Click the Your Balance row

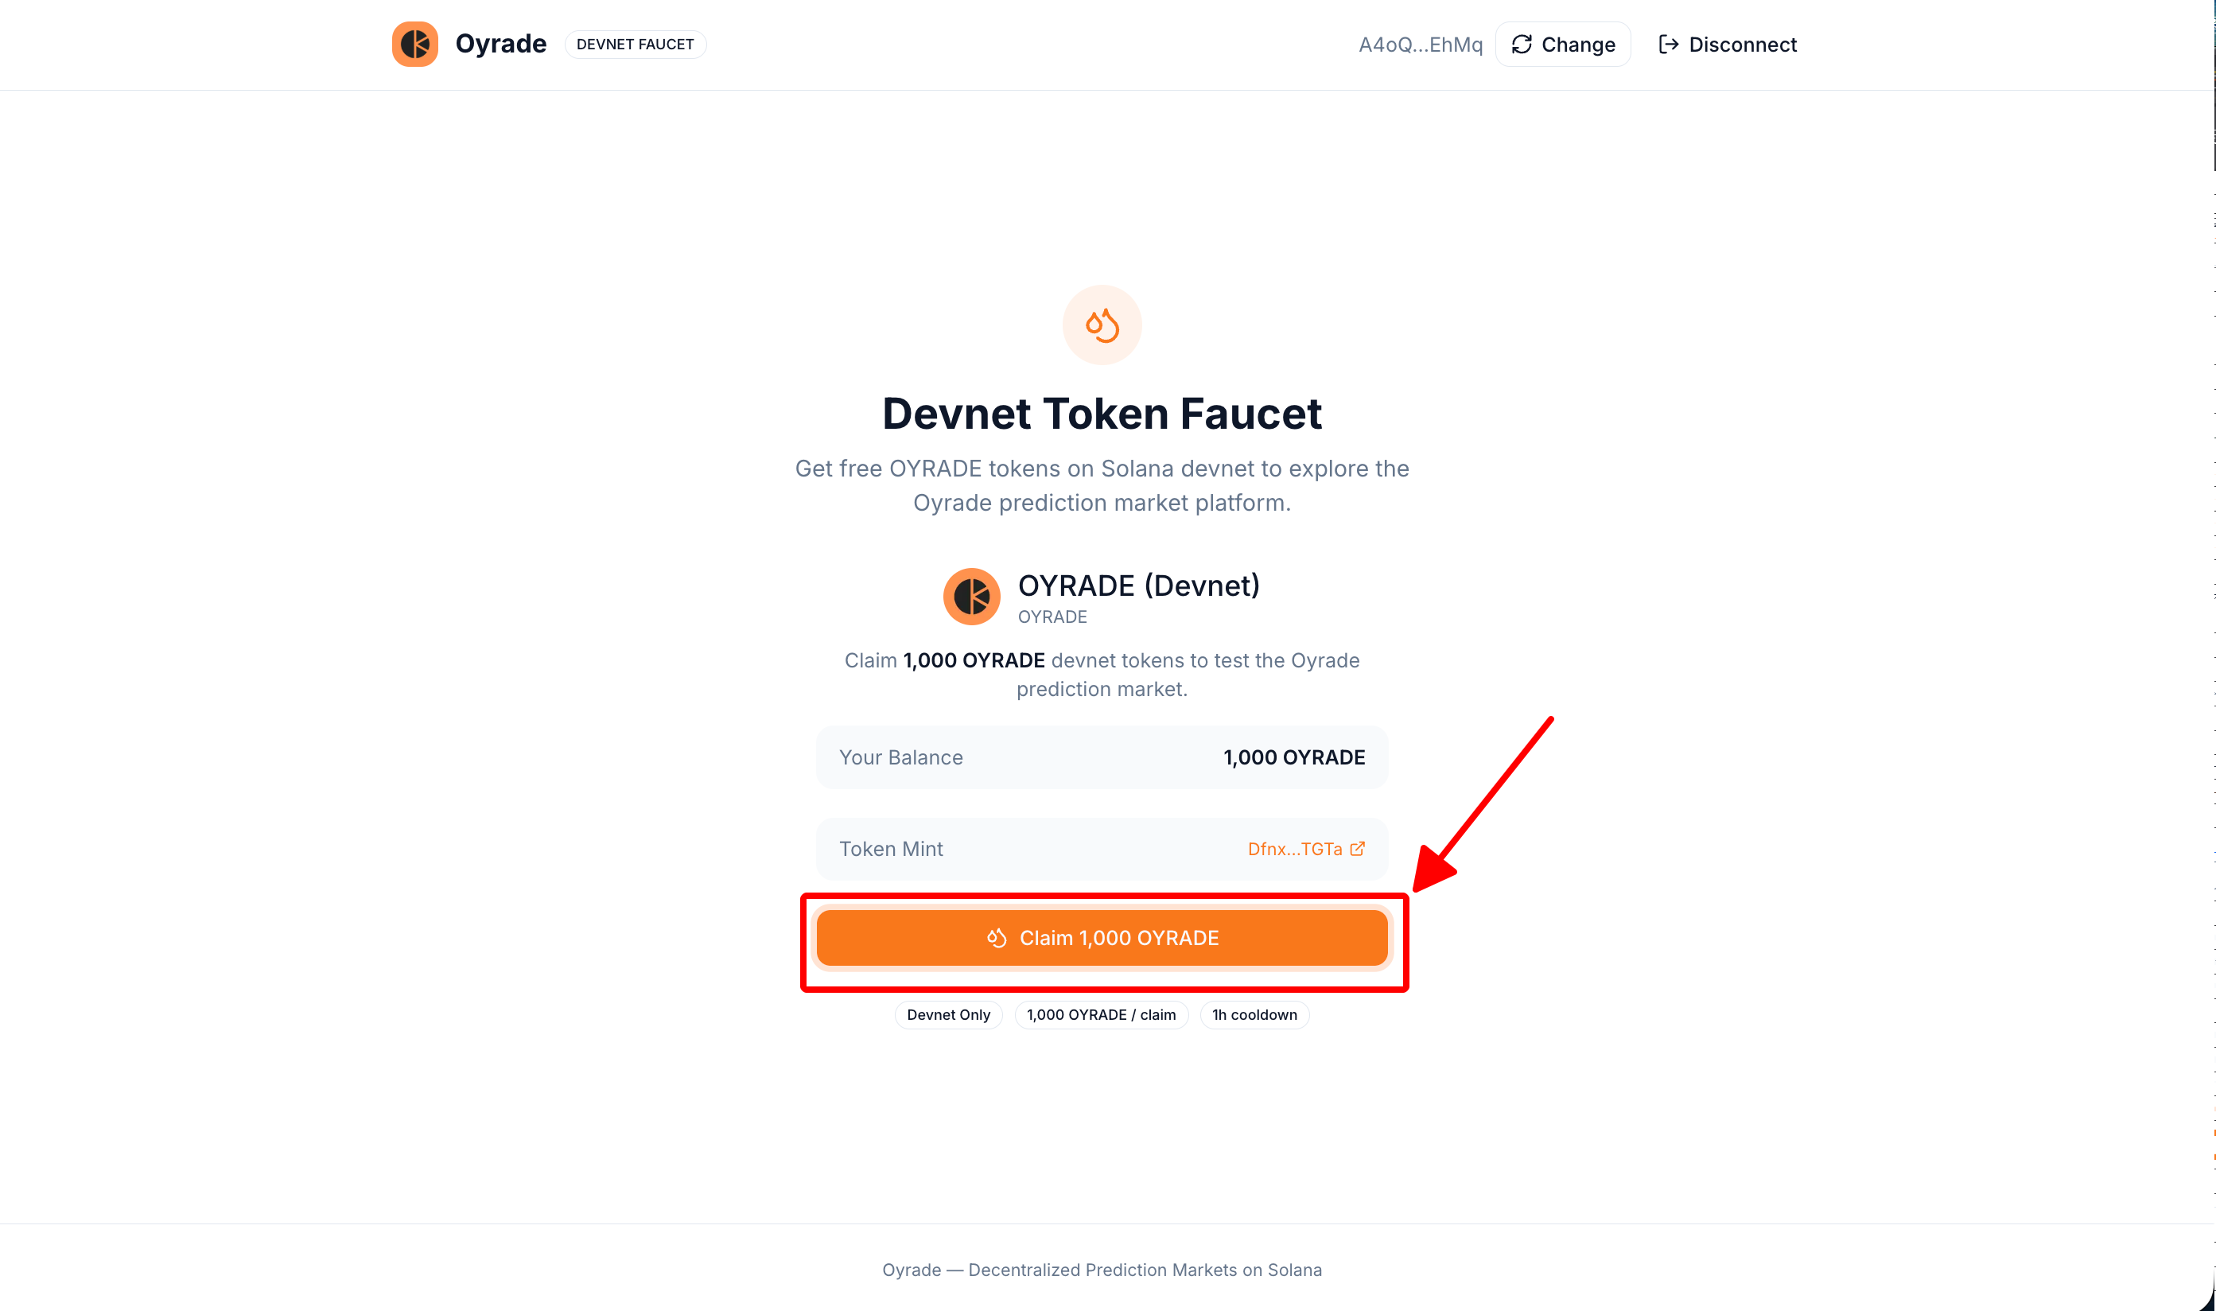click(1102, 757)
